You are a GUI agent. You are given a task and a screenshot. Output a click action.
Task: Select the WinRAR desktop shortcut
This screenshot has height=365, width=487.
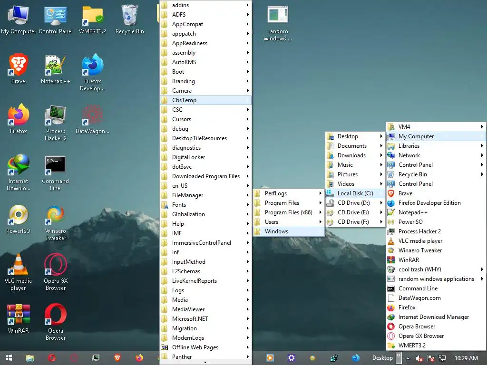[19, 319]
